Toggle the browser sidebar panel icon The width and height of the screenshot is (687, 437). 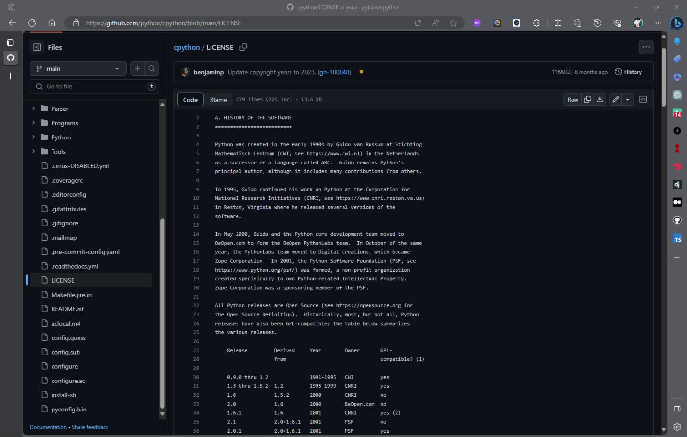pyautogui.click(x=677, y=409)
